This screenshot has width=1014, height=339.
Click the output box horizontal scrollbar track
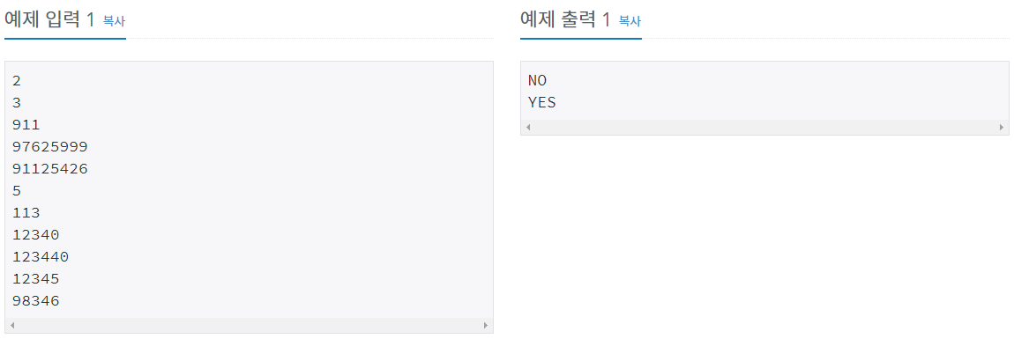click(765, 127)
